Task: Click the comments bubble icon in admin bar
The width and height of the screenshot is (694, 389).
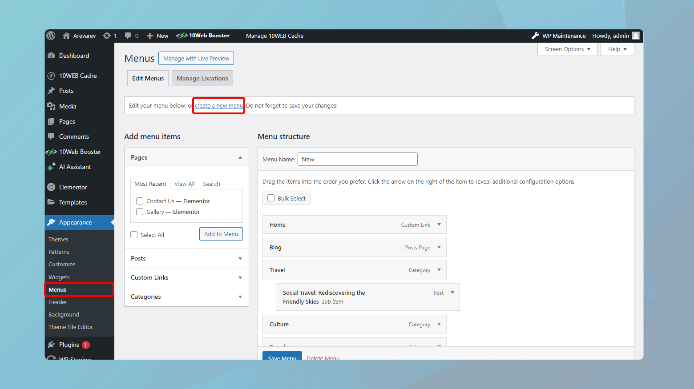Action: pos(128,36)
